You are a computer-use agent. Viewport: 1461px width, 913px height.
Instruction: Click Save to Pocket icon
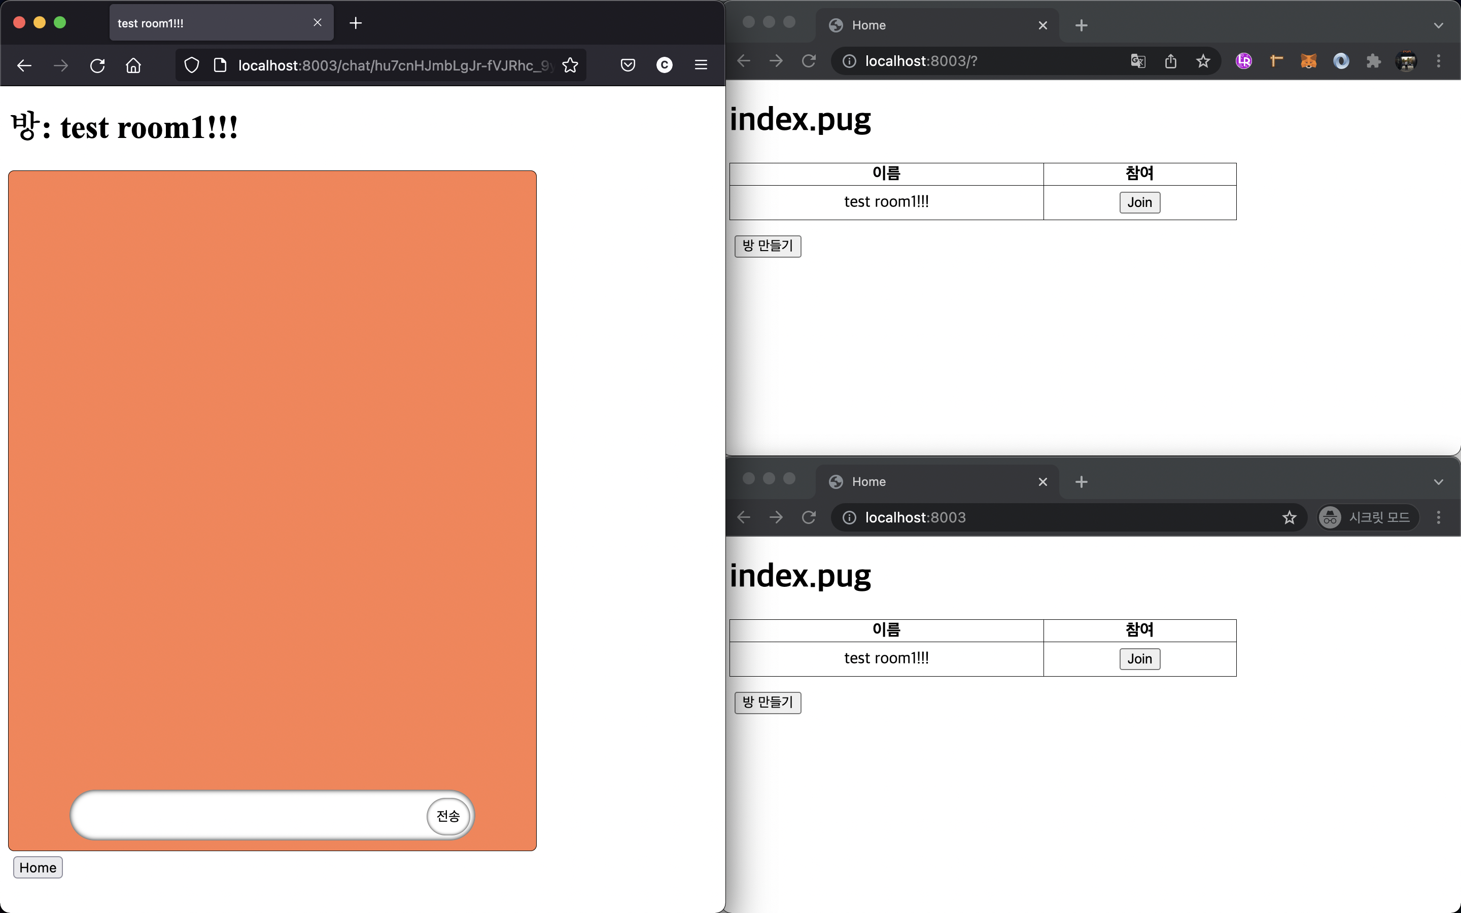(x=628, y=65)
